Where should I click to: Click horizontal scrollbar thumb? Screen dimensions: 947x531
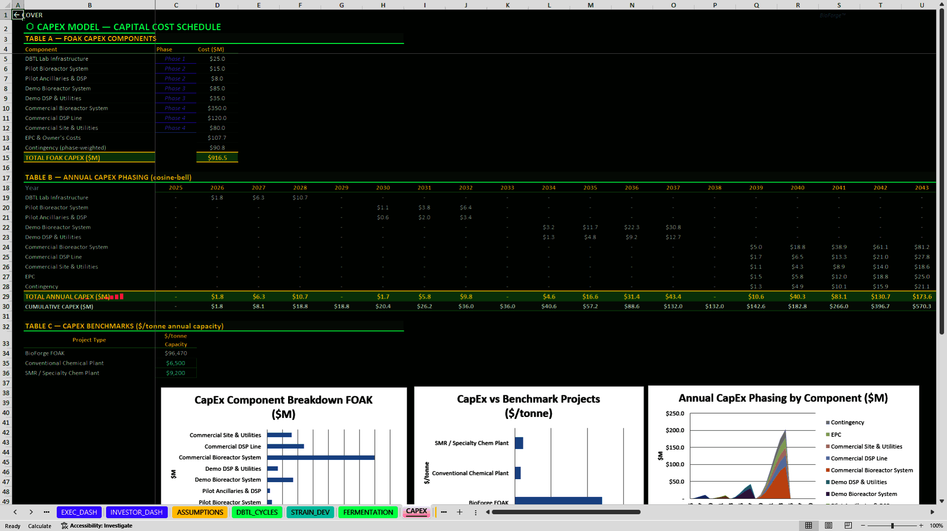point(566,512)
